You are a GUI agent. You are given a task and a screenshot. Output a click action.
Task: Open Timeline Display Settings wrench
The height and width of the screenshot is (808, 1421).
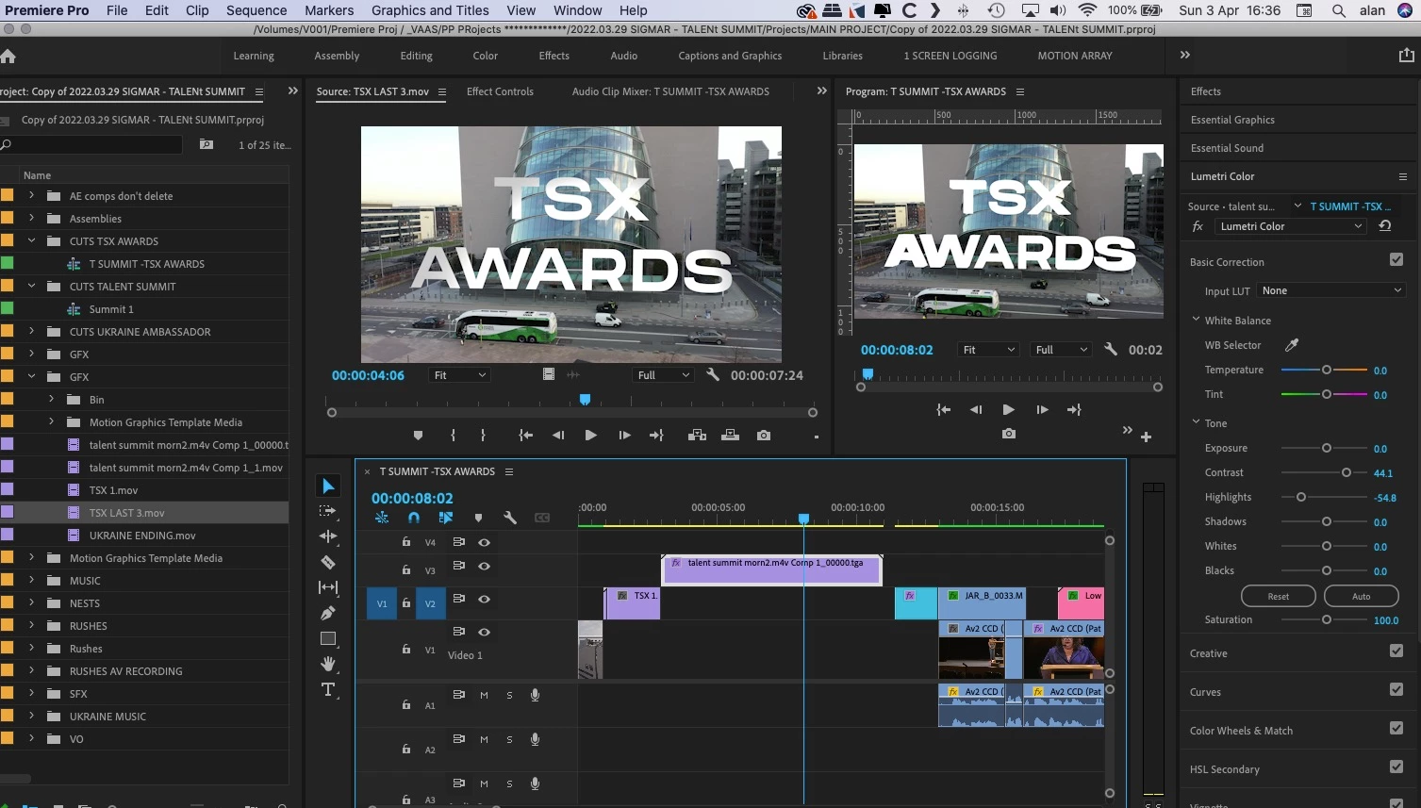(x=510, y=518)
